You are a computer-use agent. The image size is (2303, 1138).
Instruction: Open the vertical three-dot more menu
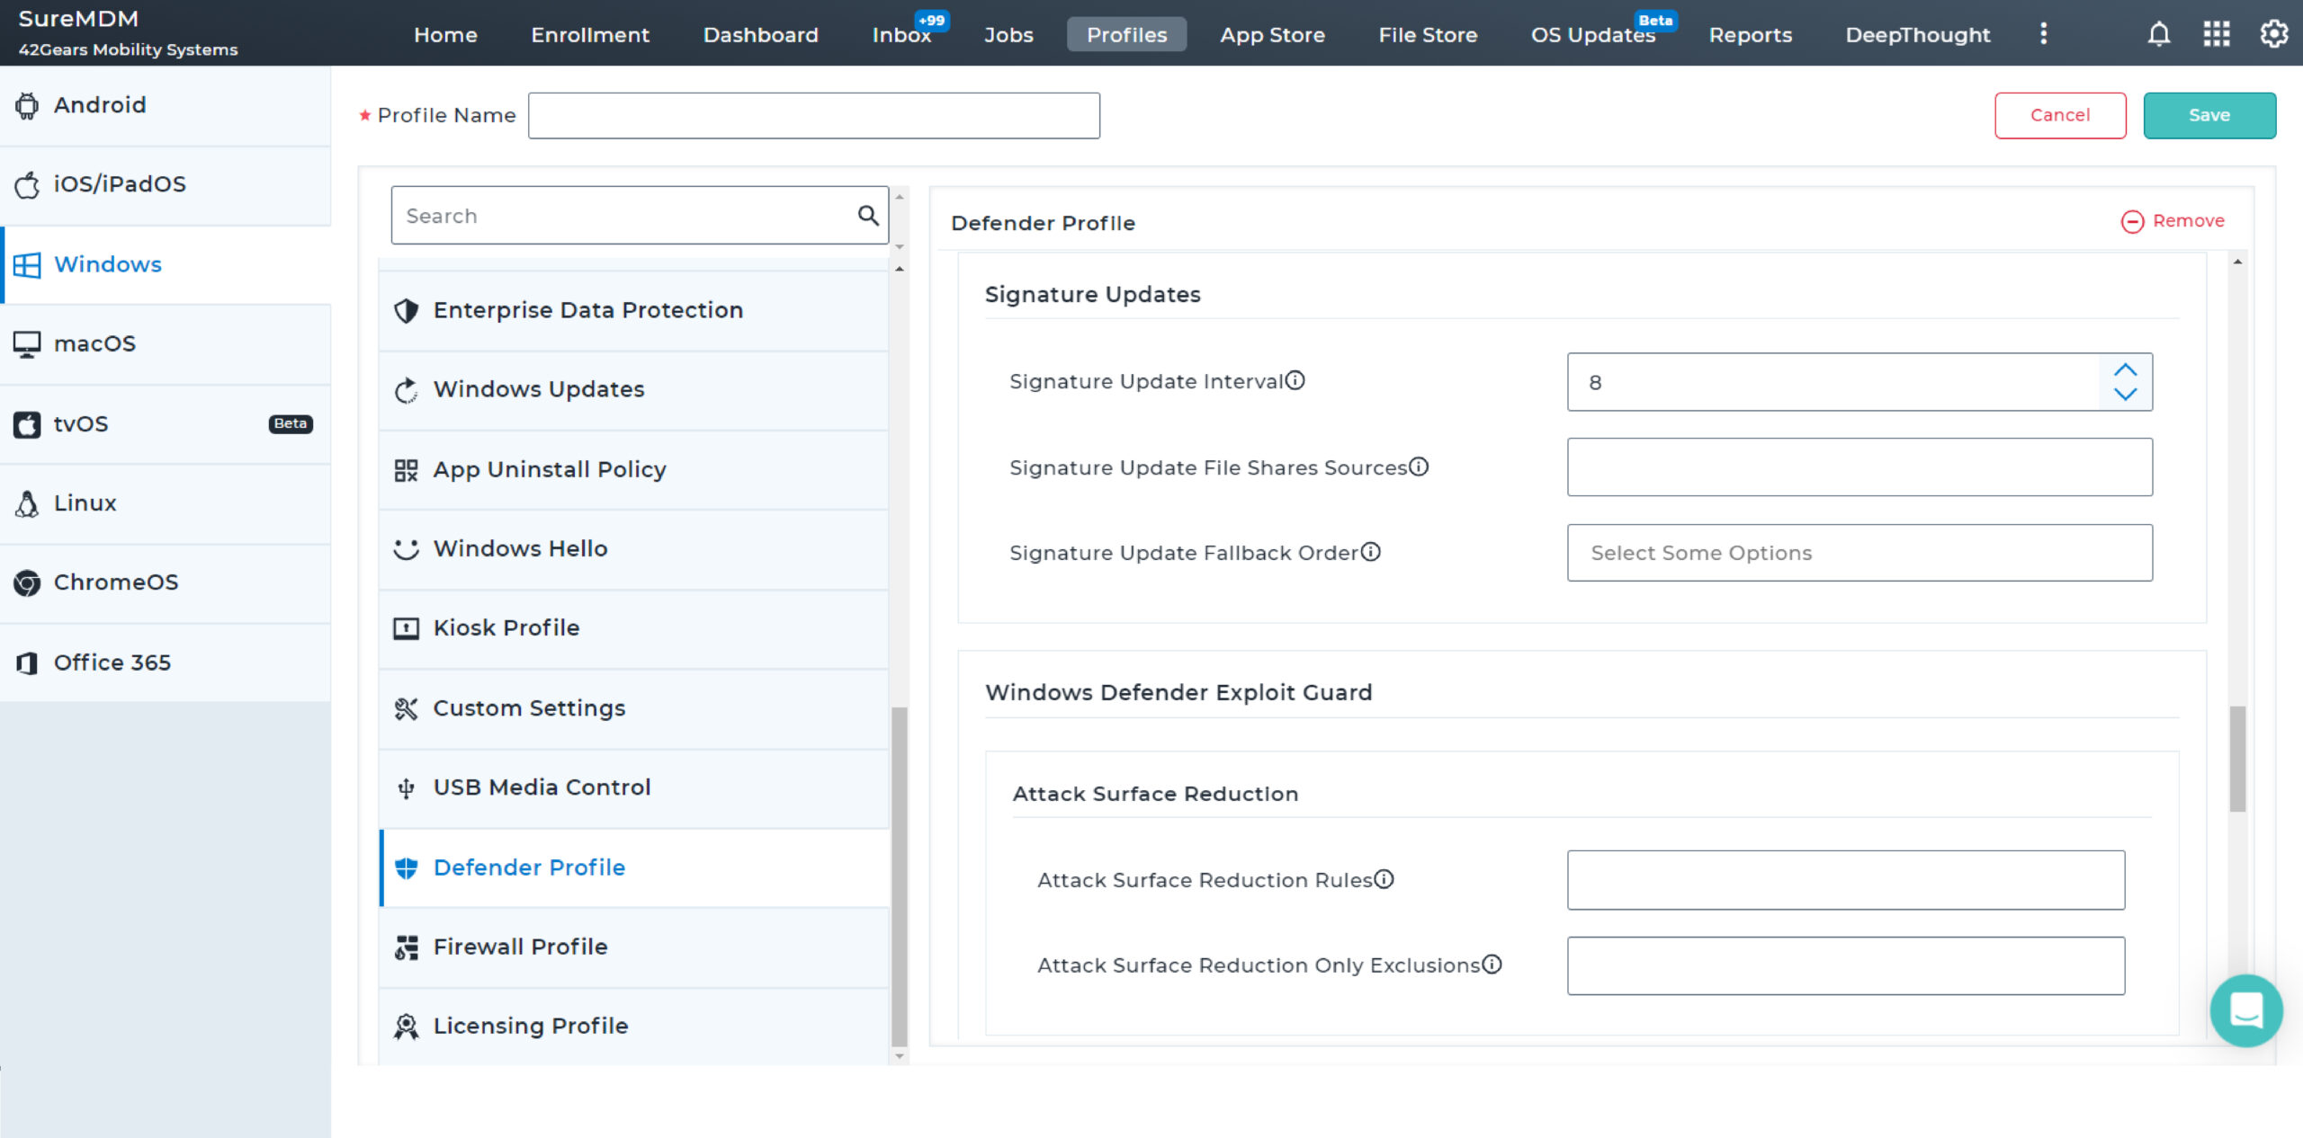click(x=2044, y=33)
